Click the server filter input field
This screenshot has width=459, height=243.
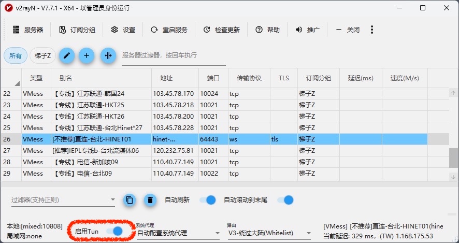174,55
